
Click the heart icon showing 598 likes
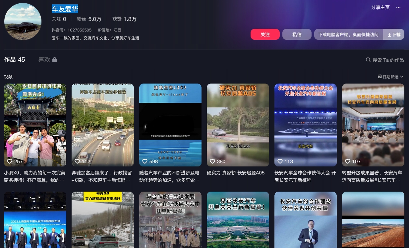(x=145, y=161)
